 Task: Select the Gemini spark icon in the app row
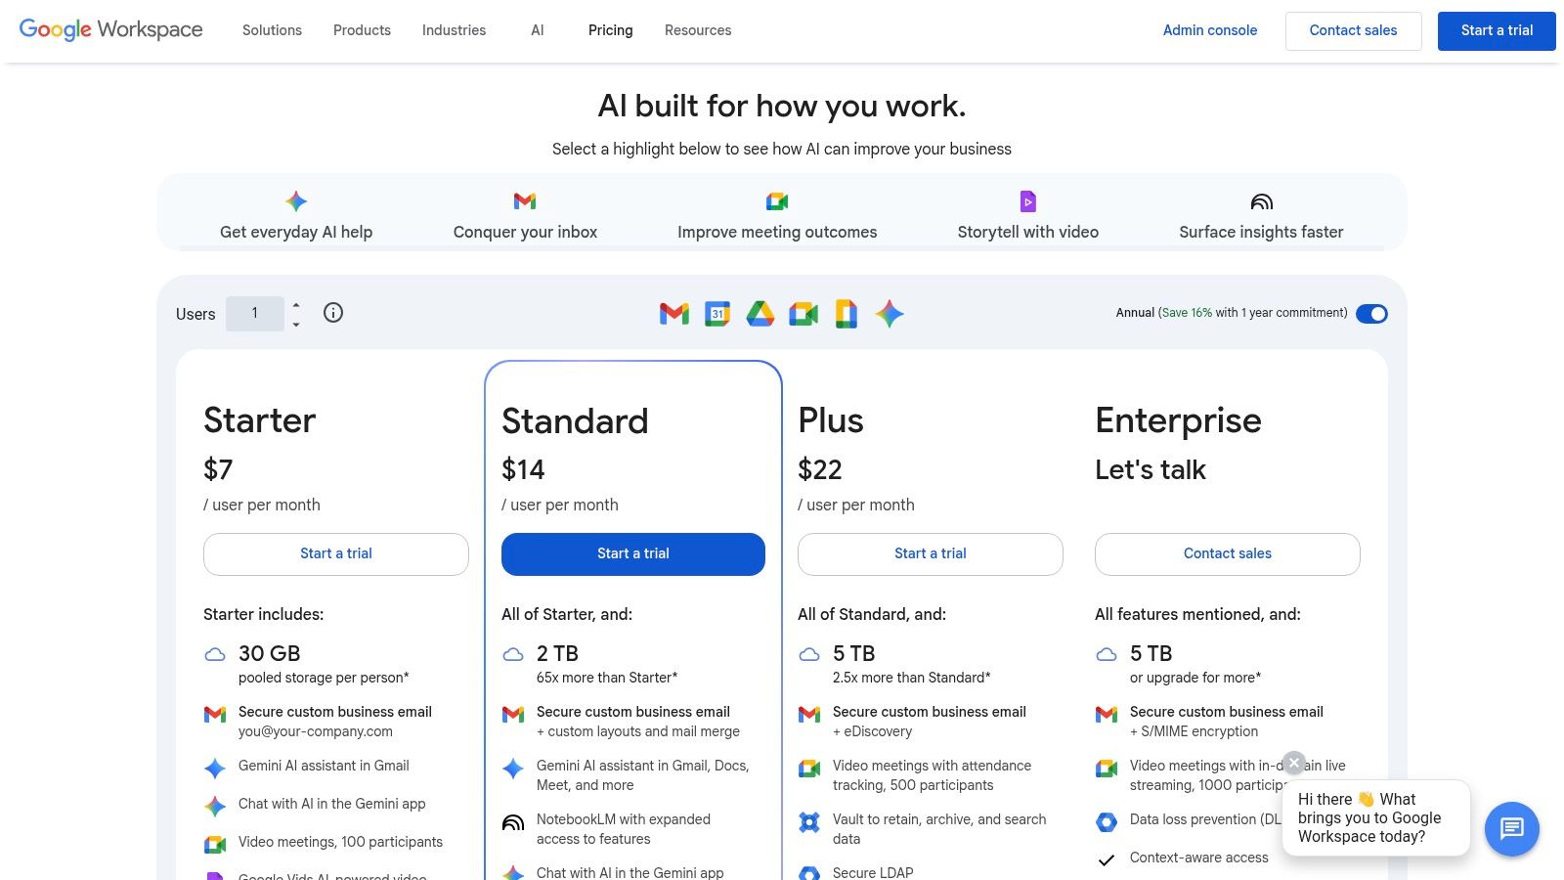pyautogui.click(x=890, y=314)
